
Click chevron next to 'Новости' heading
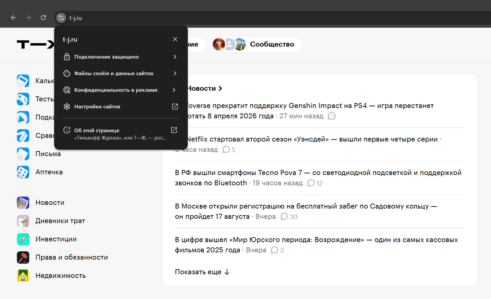[220, 88]
